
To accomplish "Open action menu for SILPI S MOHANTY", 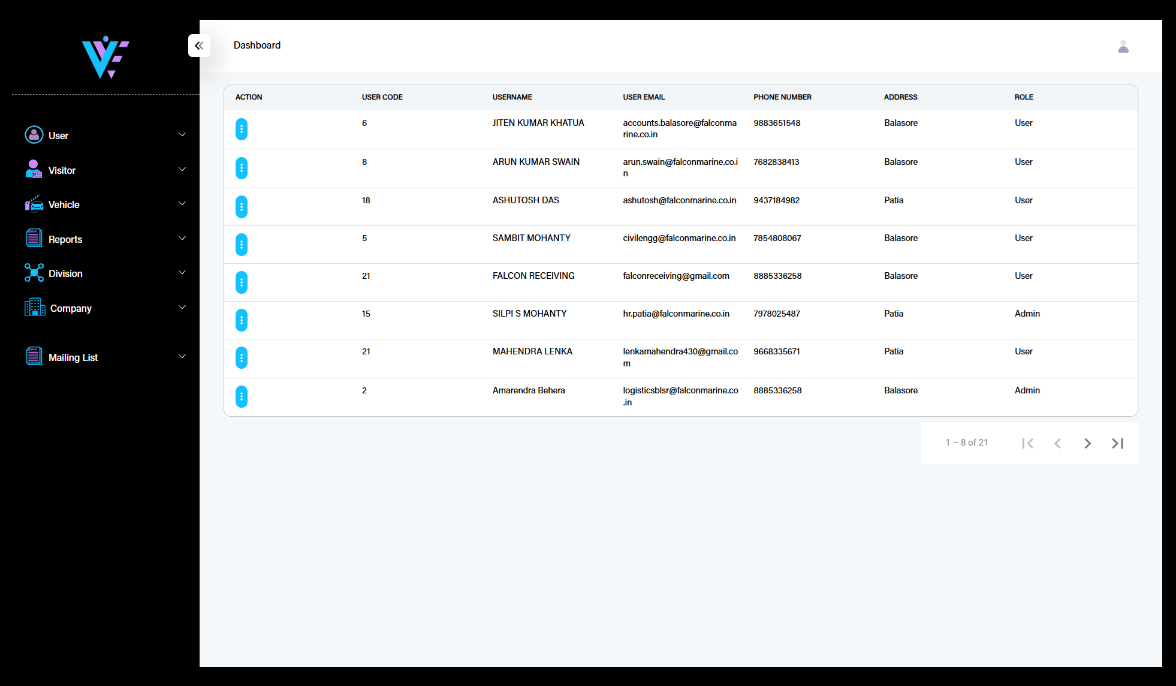I will point(242,320).
